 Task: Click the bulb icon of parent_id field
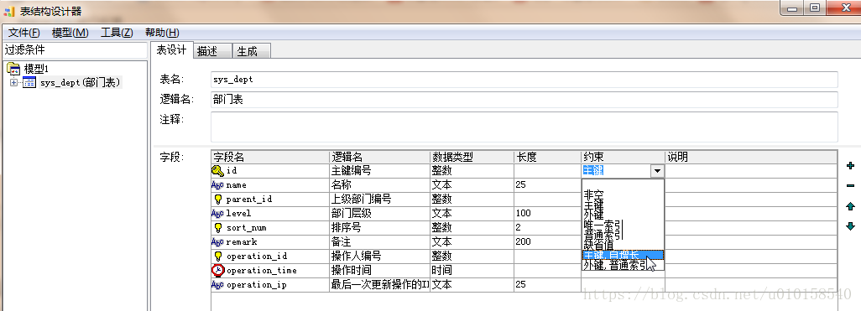tap(218, 200)
